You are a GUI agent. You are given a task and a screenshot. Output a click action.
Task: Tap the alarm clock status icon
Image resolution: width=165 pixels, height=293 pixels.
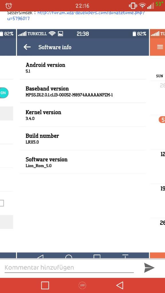click(x=9, y=6)
